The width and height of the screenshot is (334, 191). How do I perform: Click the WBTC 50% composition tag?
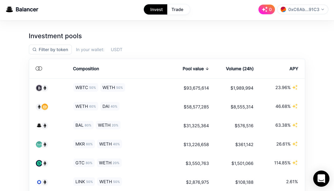pos(86,87)
